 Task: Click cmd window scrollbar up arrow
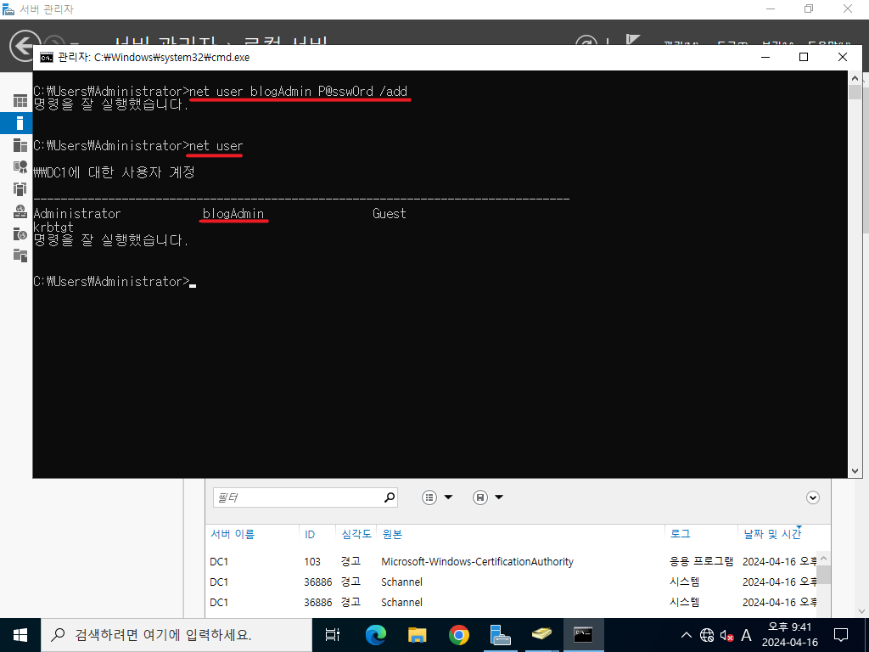pyautogui.click(x=855, y=78)
